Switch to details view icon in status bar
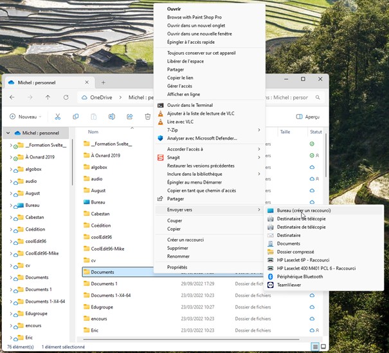The height and width of the screenshot is (353, 389). click(x=315, y=347)
